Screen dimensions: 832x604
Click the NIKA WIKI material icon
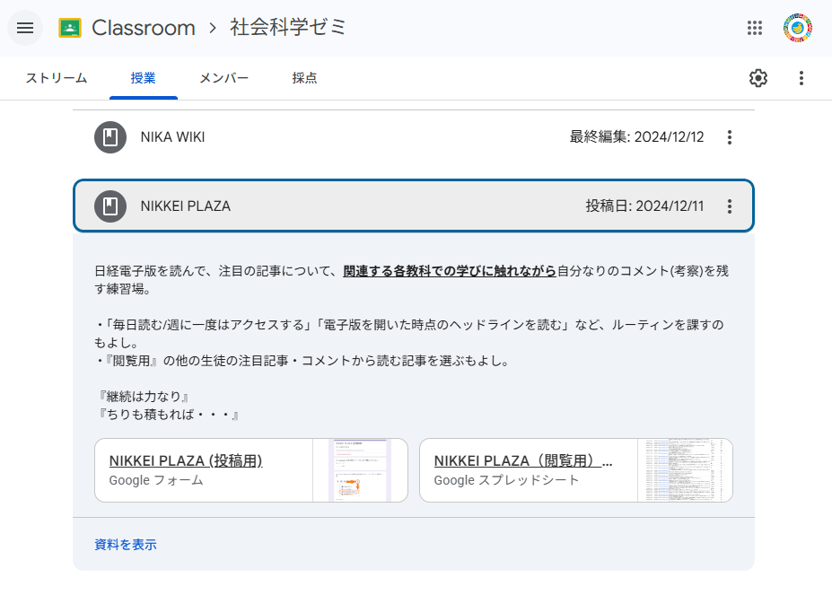[110, 137]
